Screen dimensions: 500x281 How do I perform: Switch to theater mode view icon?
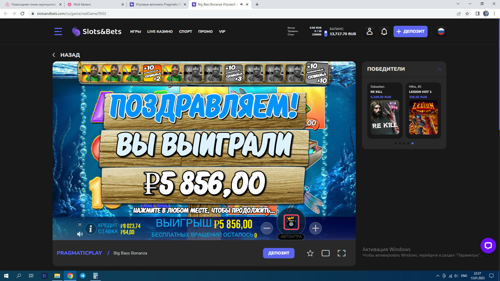[x=326, y=253]
